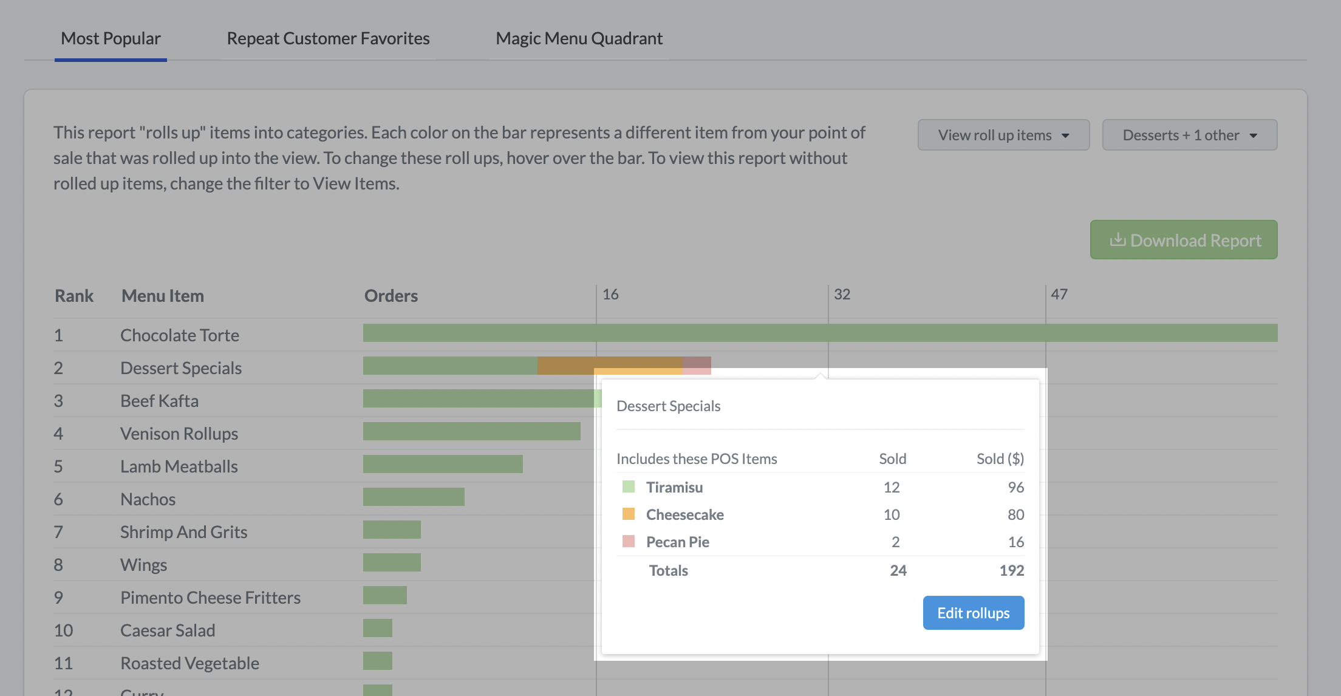This screenshot has height=696, width=1341.
Task: Expand the Desserts + 1 other filter
Action: 1189,135
